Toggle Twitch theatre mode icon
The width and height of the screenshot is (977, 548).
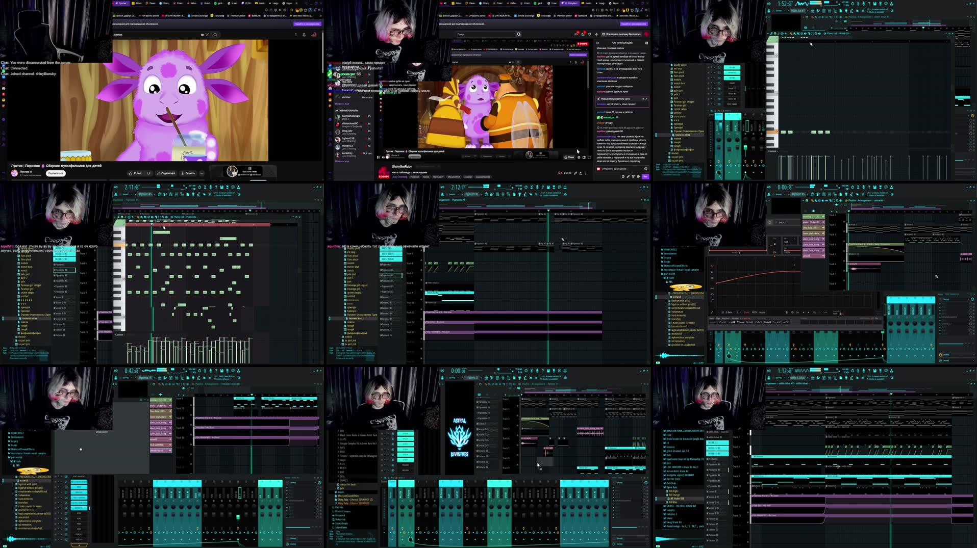coord(584,157)
